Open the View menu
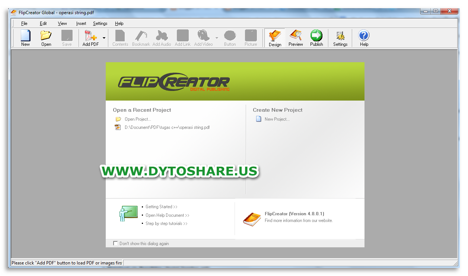This screenshot has width=468, height=276. (62, 23)
